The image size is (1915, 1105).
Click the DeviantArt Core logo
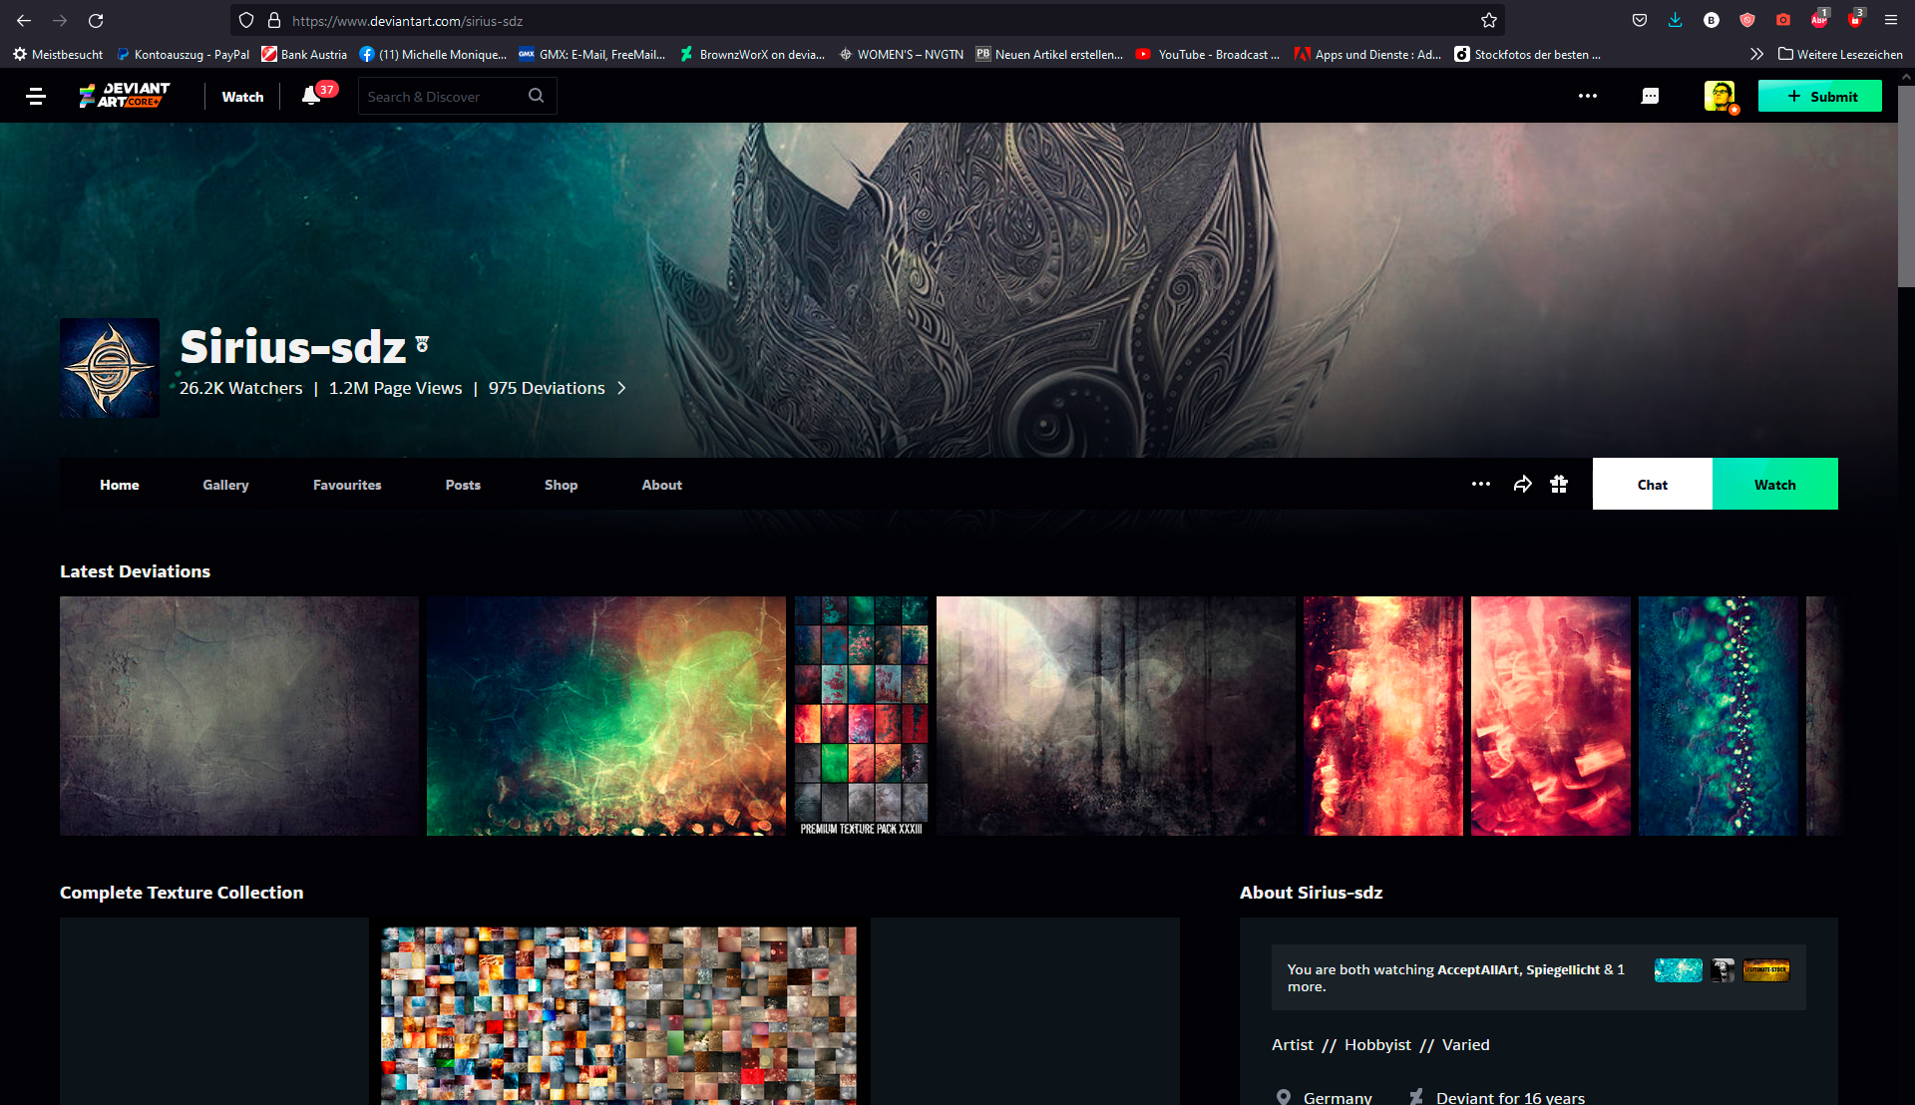pyautogui.click(x=125, y=96)
